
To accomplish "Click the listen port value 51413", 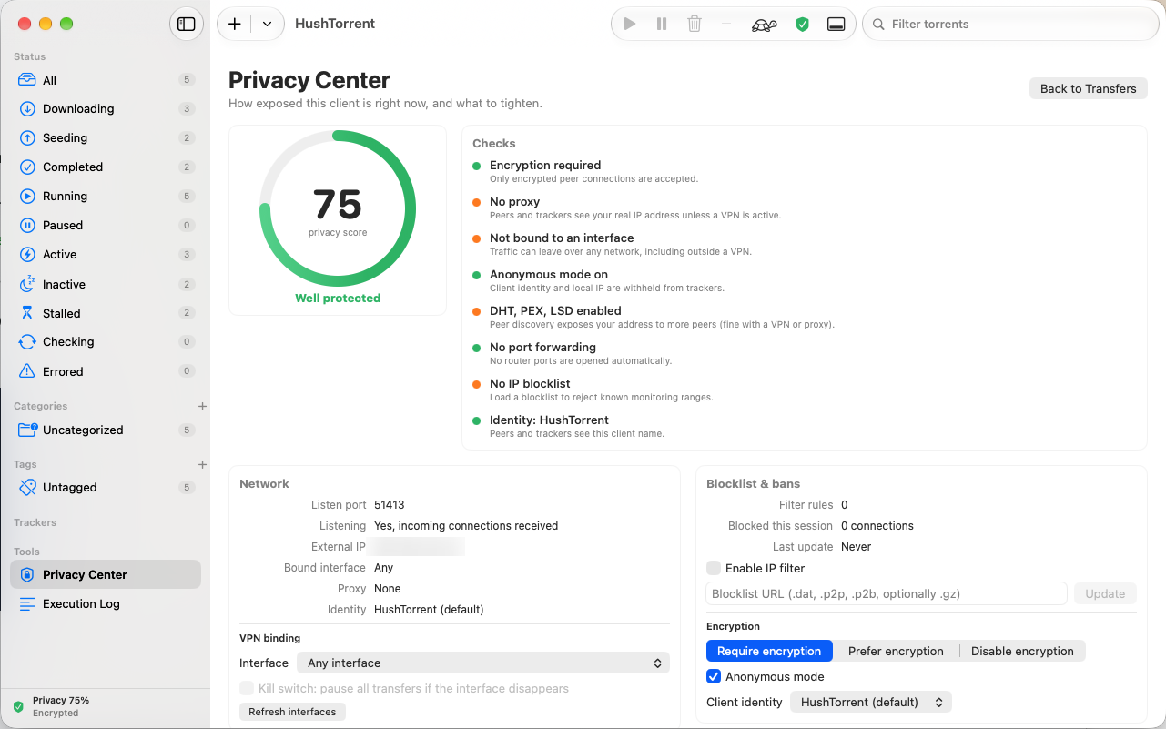I will (x=390, y=505).
